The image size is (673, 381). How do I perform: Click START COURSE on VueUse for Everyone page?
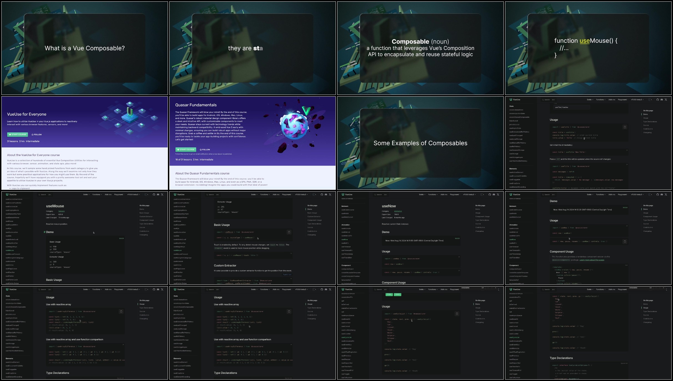(x=17, y=135)
